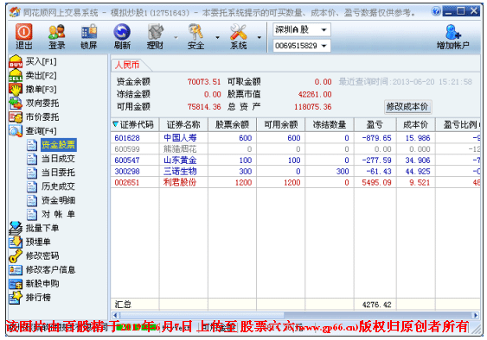Open 修改密码 change password
Image resolution: width=487 pixels, height=340 pixels.
[34, 255]
